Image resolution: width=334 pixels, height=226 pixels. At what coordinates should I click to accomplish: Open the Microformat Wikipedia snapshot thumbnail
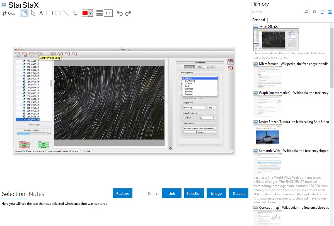(268, 77)
